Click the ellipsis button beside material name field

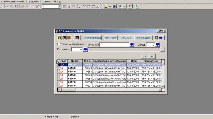point(162,50)
